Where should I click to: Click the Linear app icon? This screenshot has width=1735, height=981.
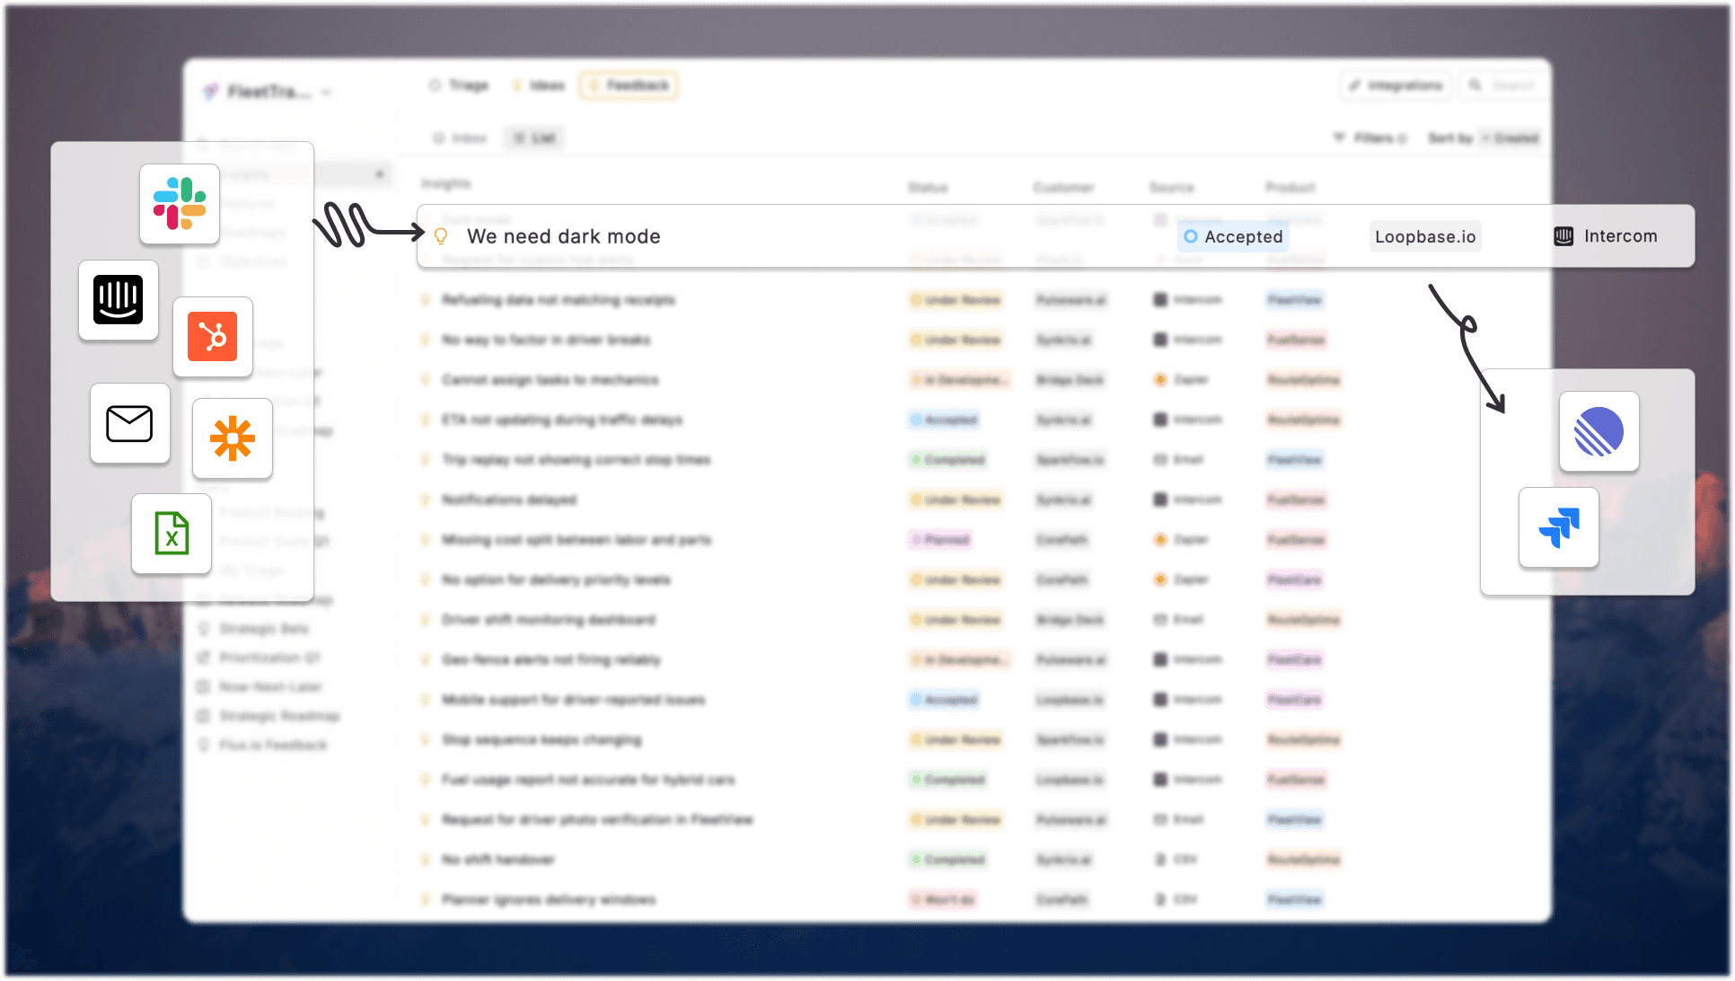[1598, 431]
